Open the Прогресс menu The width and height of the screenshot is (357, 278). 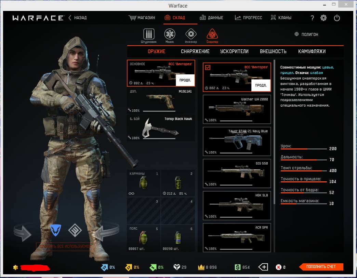pyautogui.click(x=248, y=17)
